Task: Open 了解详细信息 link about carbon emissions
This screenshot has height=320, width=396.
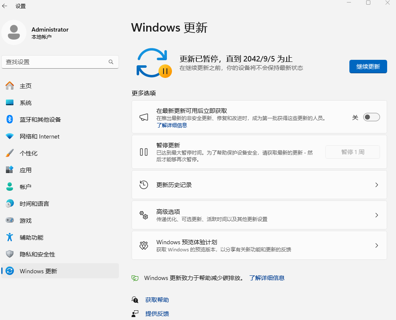Action: pyautogui.click(x=267, y=278)
